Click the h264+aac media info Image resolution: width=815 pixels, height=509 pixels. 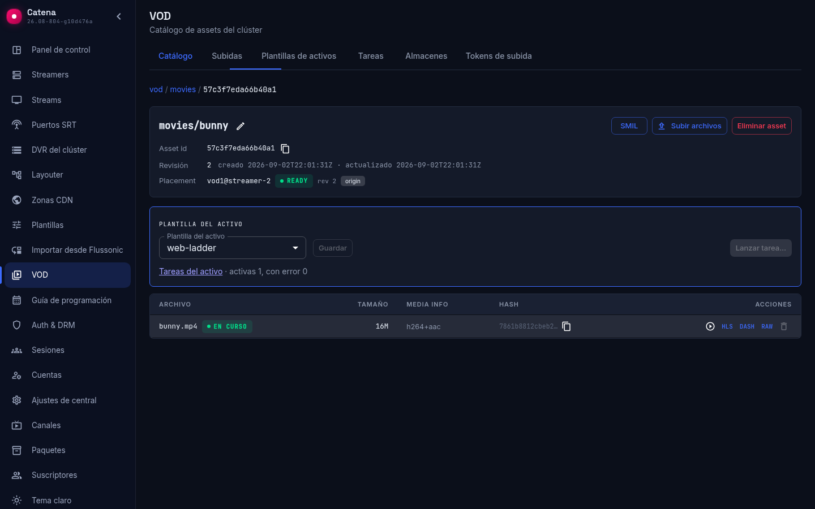[x=423, y=326]
